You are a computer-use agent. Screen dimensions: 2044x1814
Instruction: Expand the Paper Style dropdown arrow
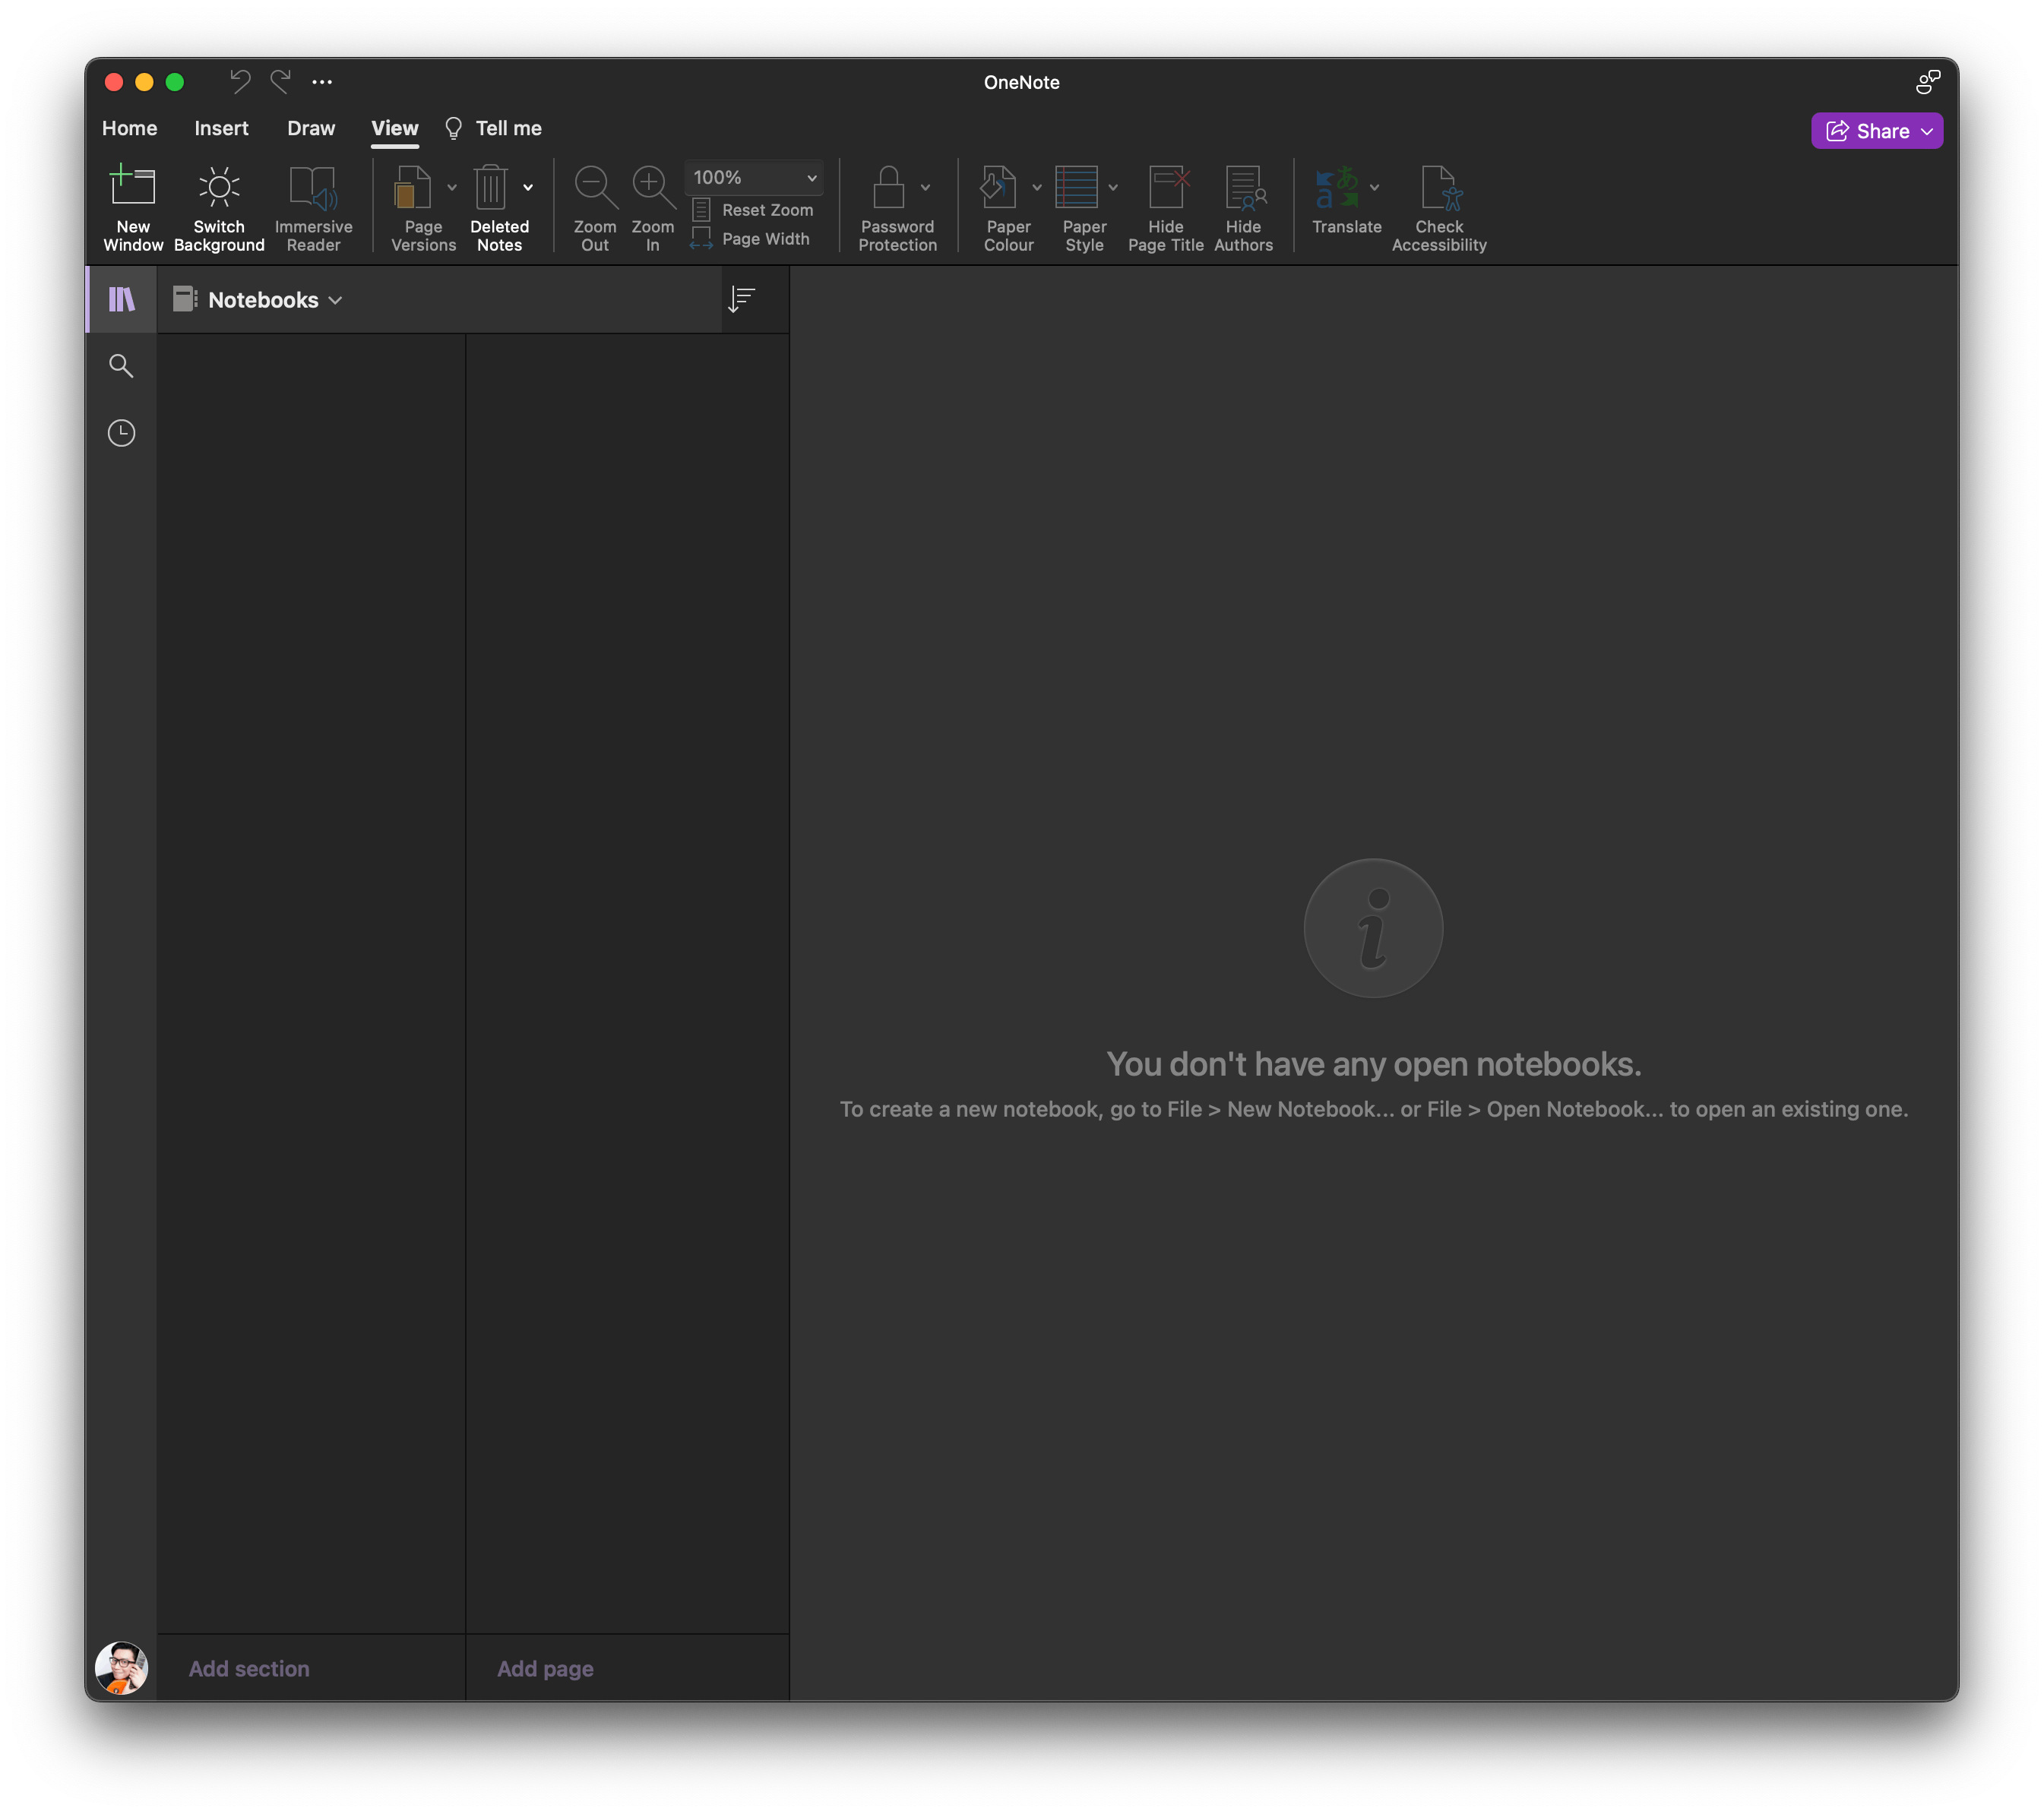click(1113, 187)
